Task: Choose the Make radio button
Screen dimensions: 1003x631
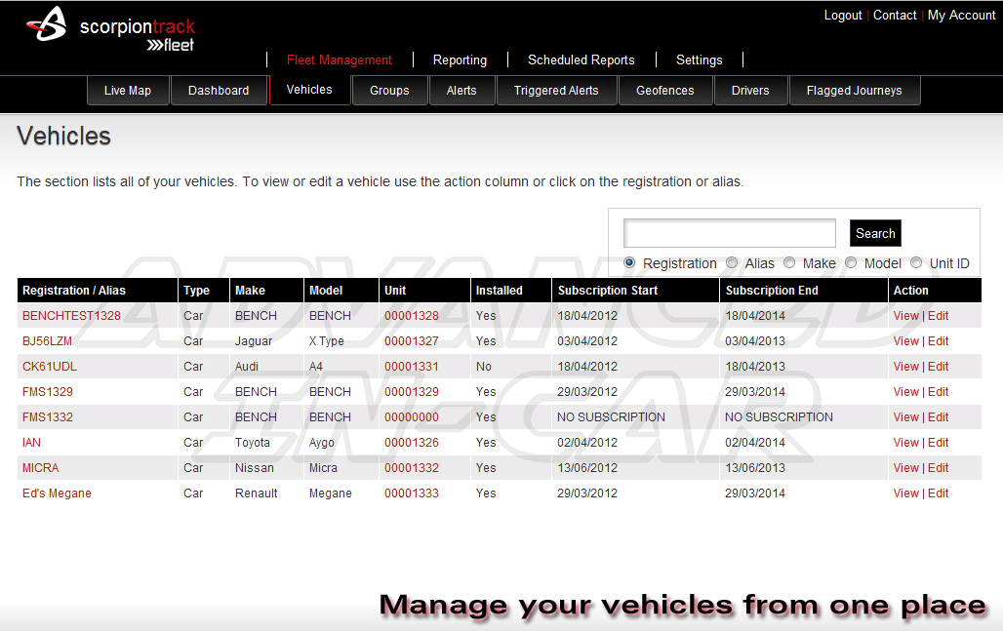Action: (x=789, y=262)
